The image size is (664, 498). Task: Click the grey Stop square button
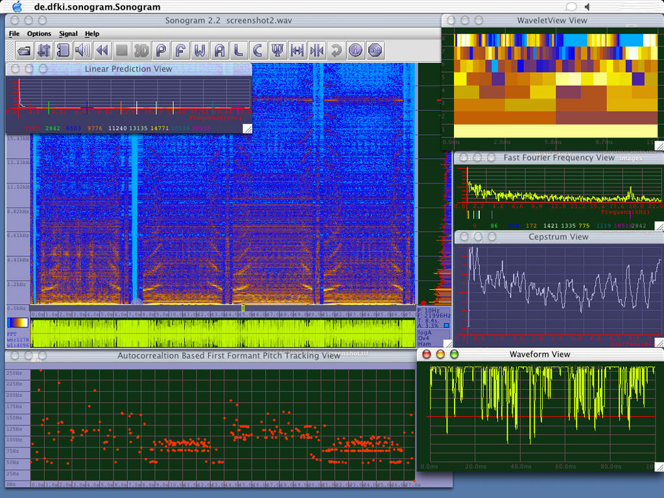[x=121, y=51]
